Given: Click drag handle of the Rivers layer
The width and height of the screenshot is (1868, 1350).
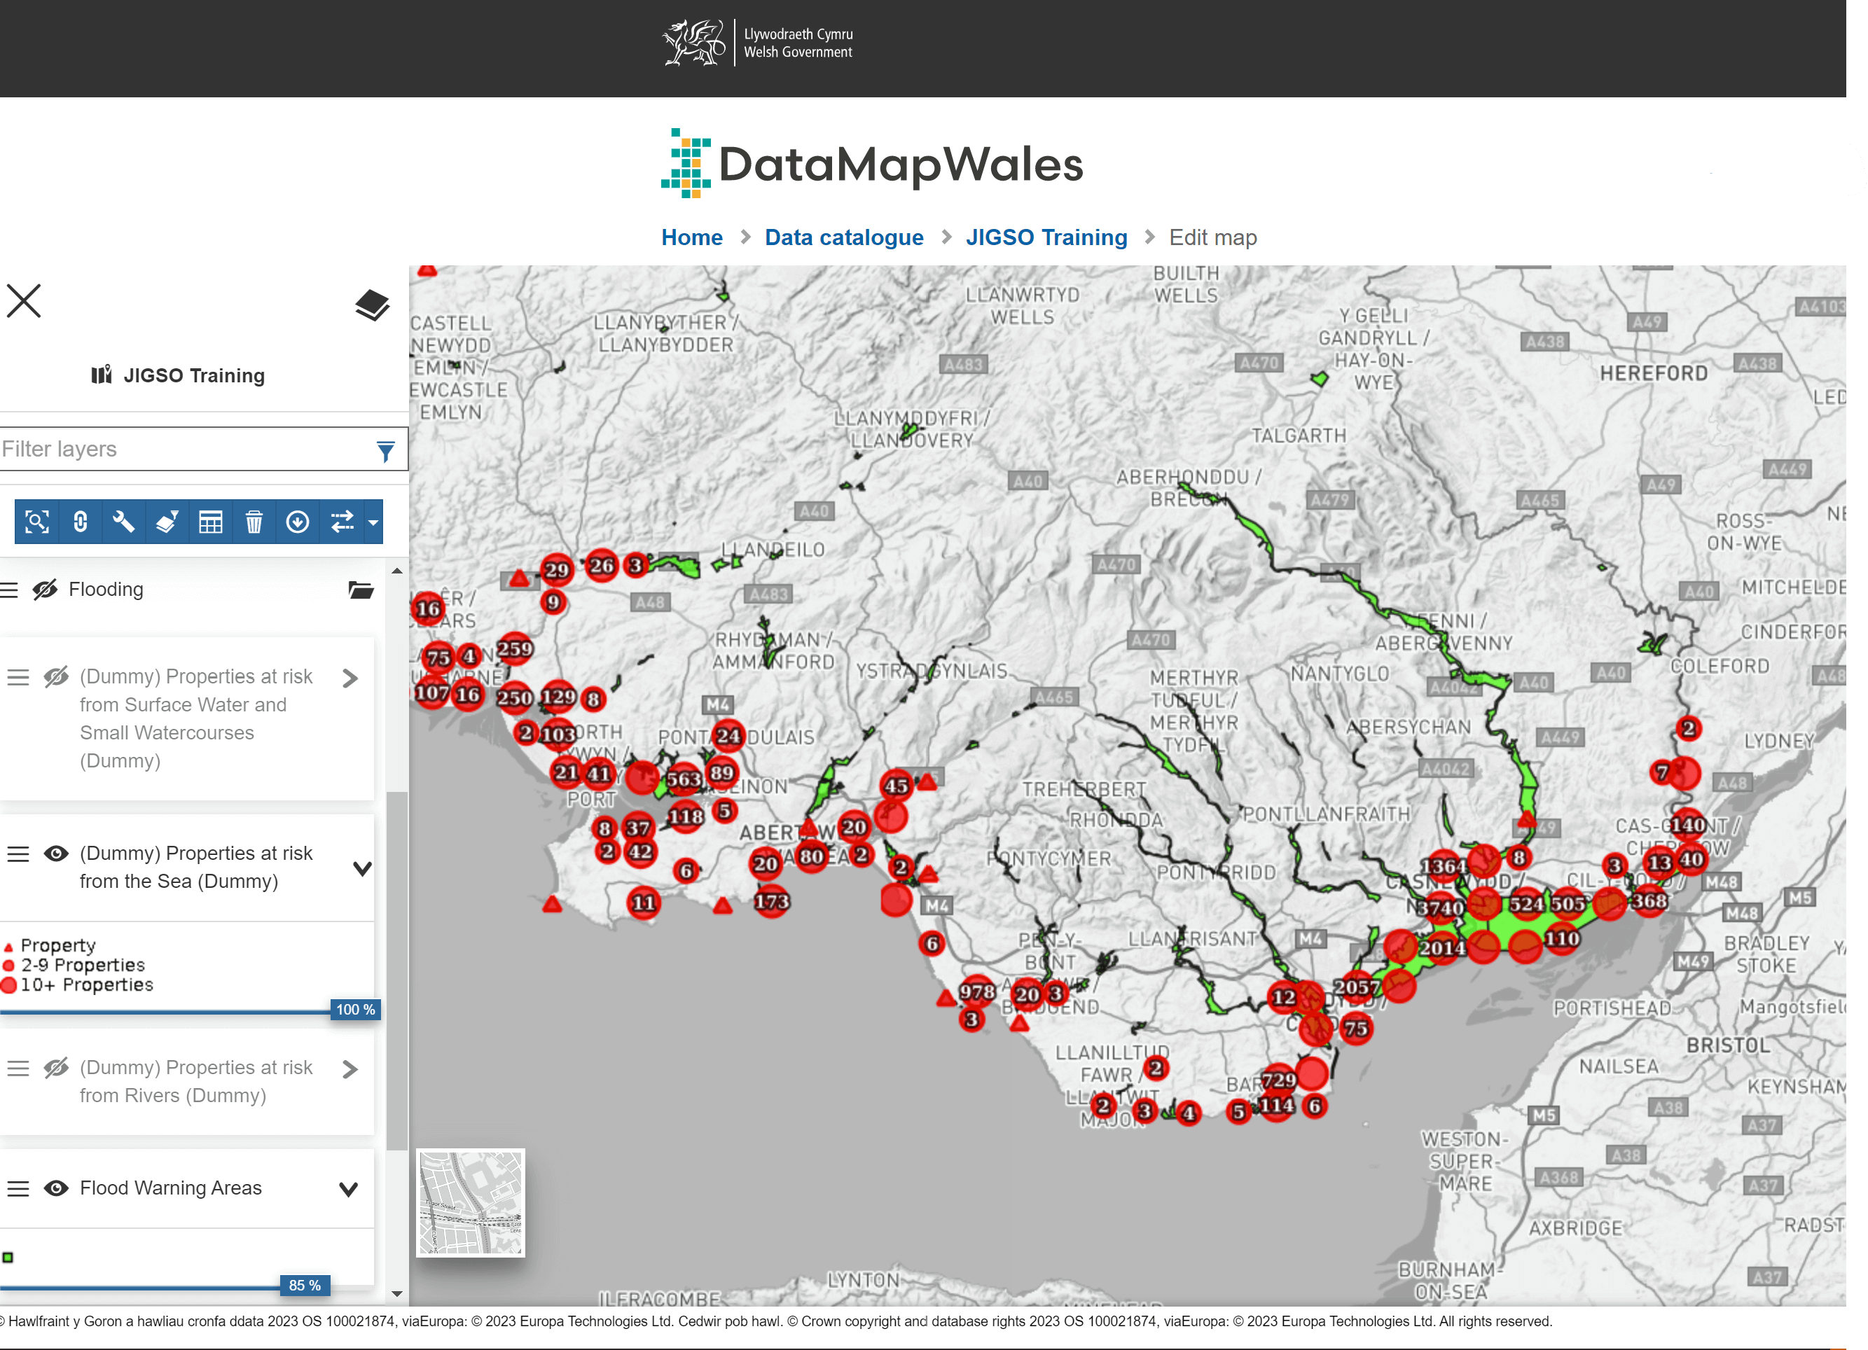Looking at the screenshot, I should pyautogui.click(x=18, y=1069).
